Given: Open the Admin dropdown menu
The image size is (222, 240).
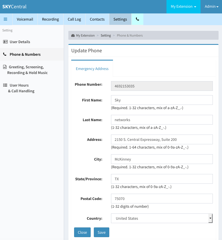Looking at the screenshot, I should coord(211,7).
